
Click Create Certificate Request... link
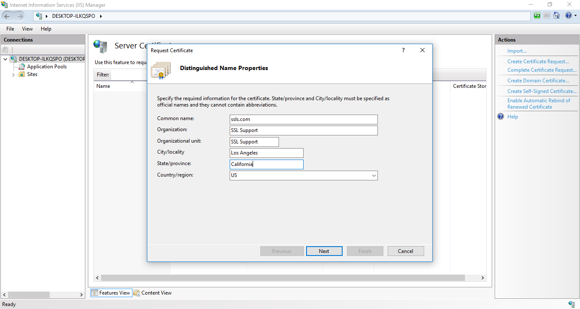coord(538,62)
